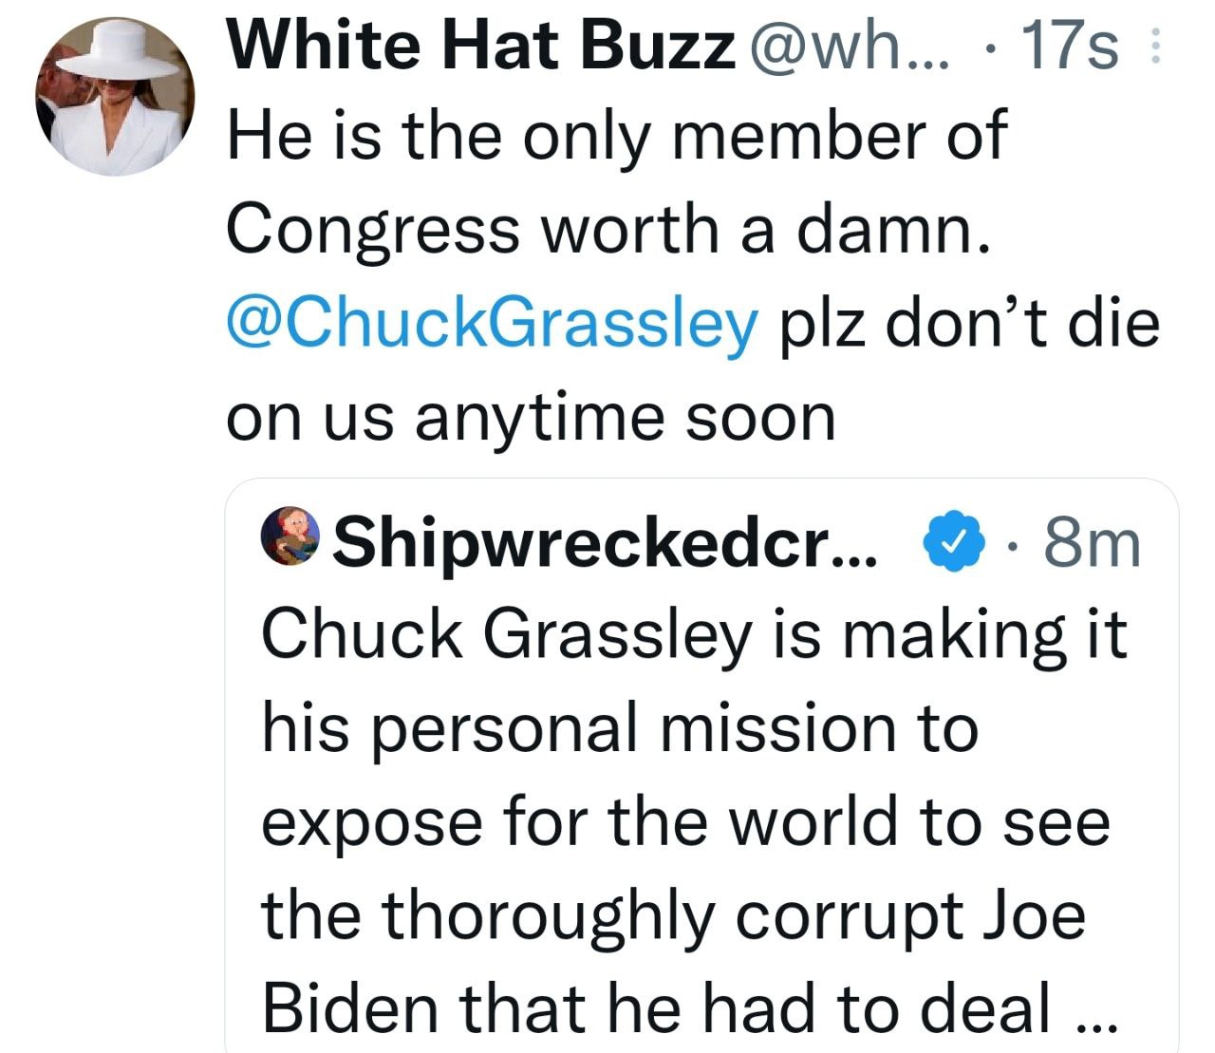Screen dimensions: 1215x1053
Task: Click the "Congress worth a damn." text
Action: click(x=609, y=229)
